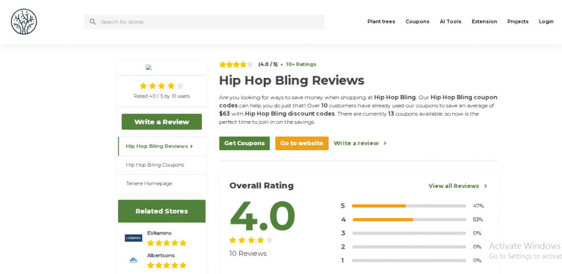Screen dimensions: 562x274
Task: Click the stars under the large 4.0
Action: coord(251,240)
